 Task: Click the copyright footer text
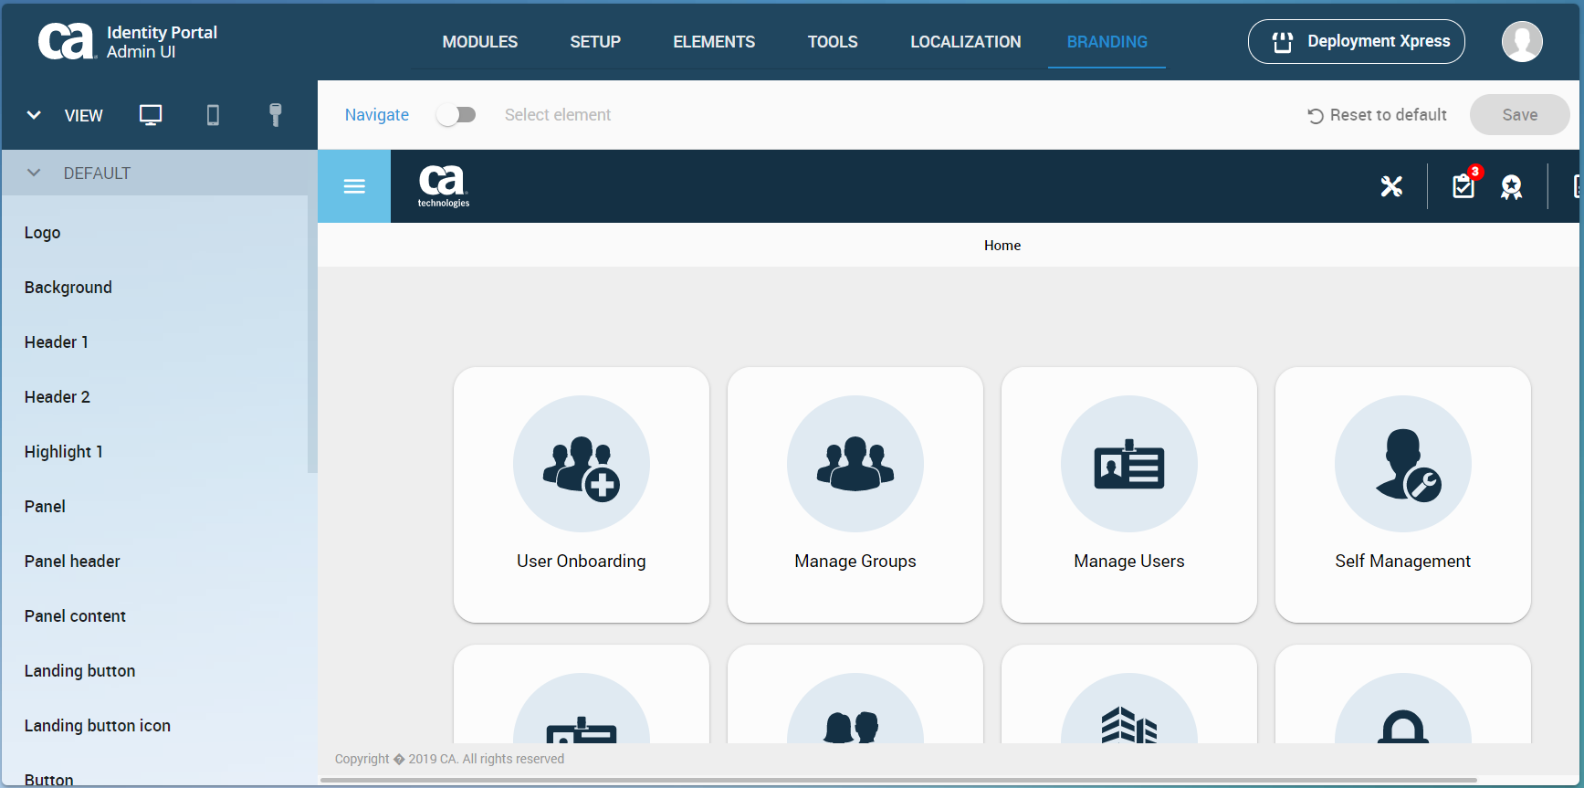tap(449, 759)
